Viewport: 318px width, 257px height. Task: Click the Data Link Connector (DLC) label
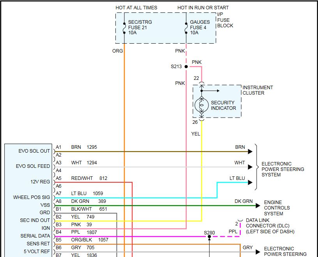(x=270, y=226)
